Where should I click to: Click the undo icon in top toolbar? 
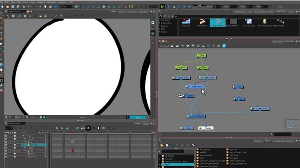pos(29,7)
